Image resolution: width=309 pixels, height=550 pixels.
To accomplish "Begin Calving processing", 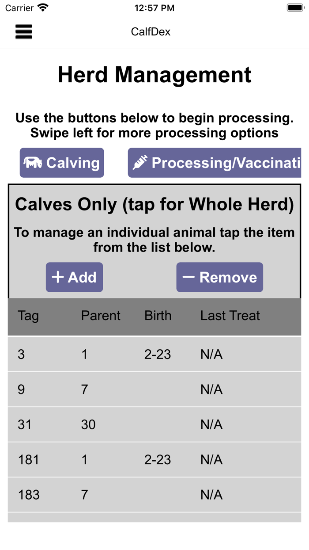I will [61, 162].
